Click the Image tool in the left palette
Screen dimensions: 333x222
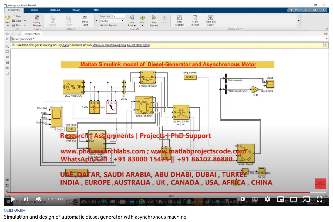coord(7,68)
